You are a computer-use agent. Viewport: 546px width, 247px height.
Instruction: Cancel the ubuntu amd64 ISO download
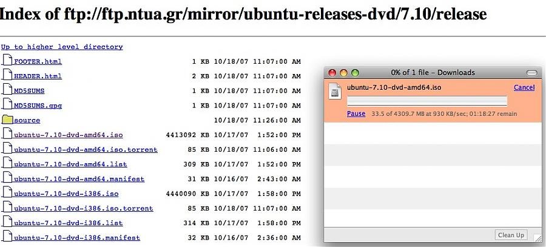click(524, 87)
